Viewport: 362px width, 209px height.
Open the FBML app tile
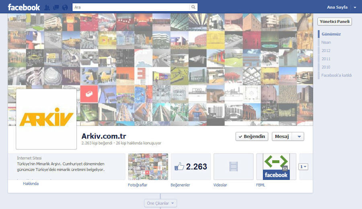point(276,166)
